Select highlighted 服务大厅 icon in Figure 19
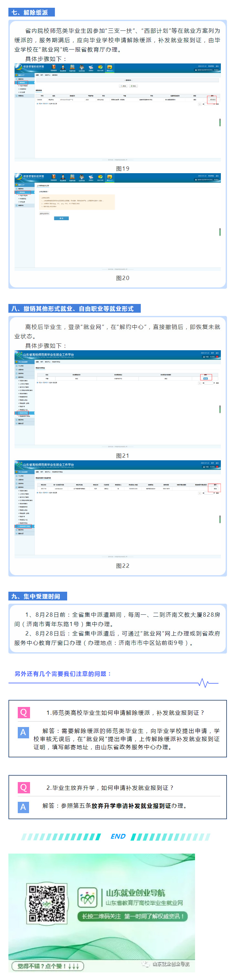The width and height of the screenshot is (237, 974). point(109,68)
